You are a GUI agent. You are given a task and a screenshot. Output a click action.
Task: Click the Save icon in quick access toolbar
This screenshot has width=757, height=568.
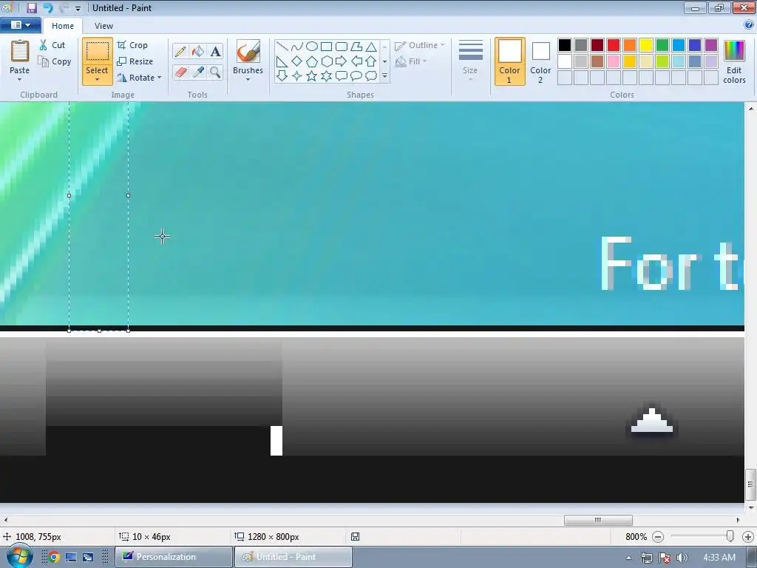(x=31, y=7)
